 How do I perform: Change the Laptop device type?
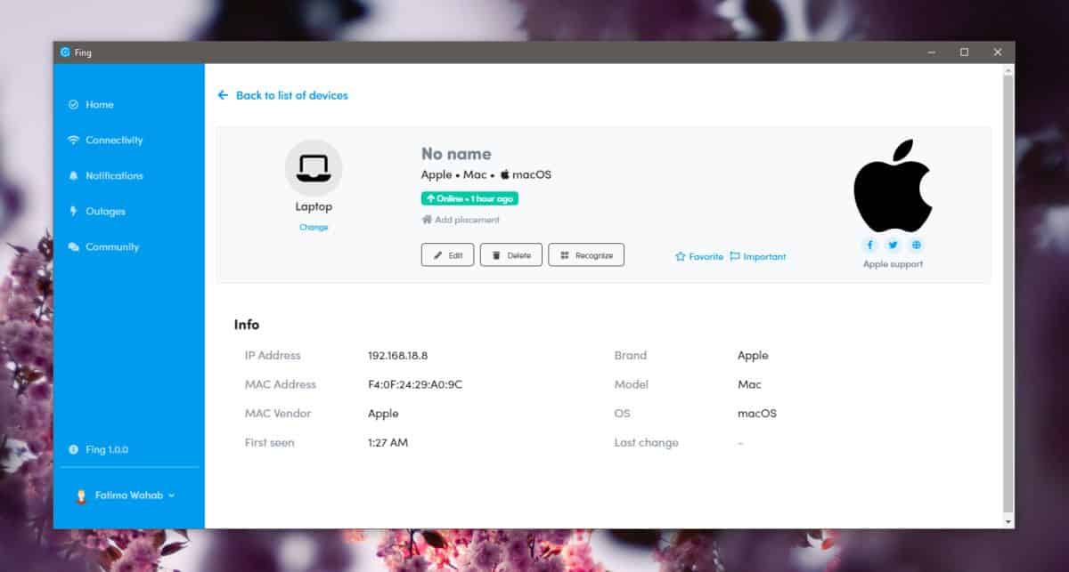pyautogui.click(x=314, y=227)
